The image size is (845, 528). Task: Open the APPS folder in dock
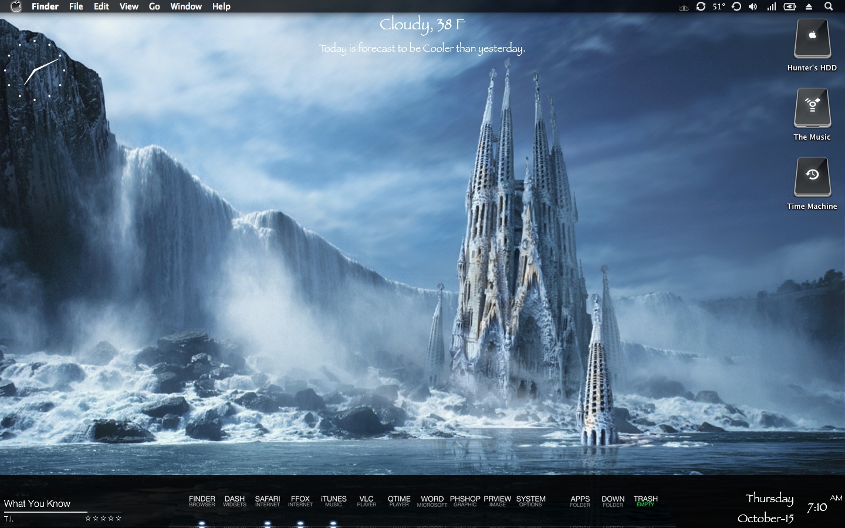click(580, 501)
